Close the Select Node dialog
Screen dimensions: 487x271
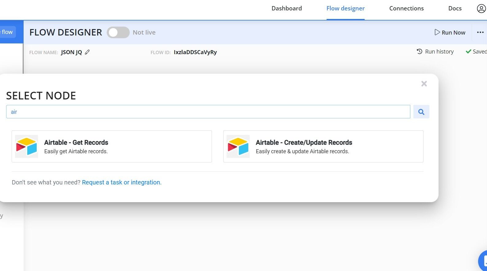tap(424, 84)
